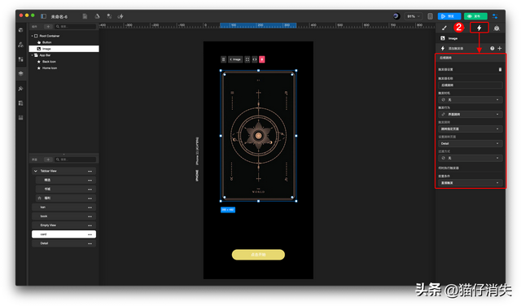Open the pin tool icon in left rail

click(x=20, y=89)
